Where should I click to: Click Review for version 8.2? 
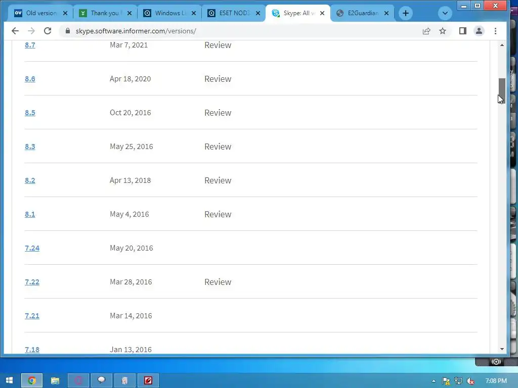218,180
